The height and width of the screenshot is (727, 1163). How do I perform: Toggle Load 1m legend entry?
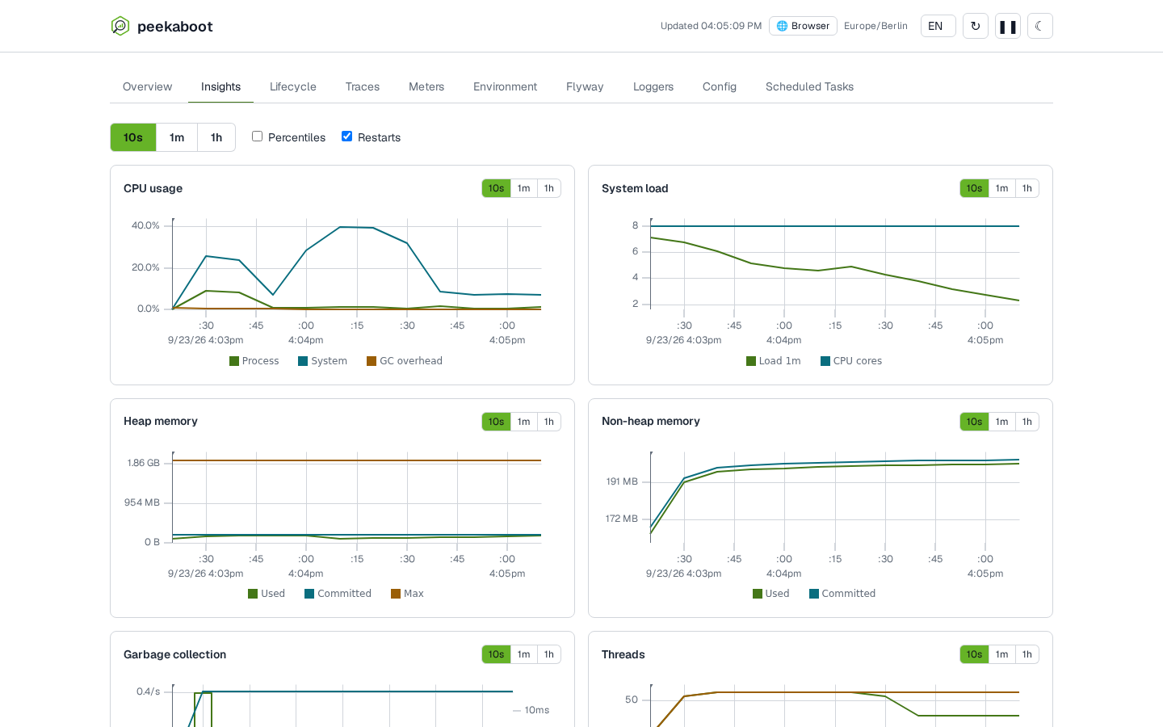tap(774, 361)
